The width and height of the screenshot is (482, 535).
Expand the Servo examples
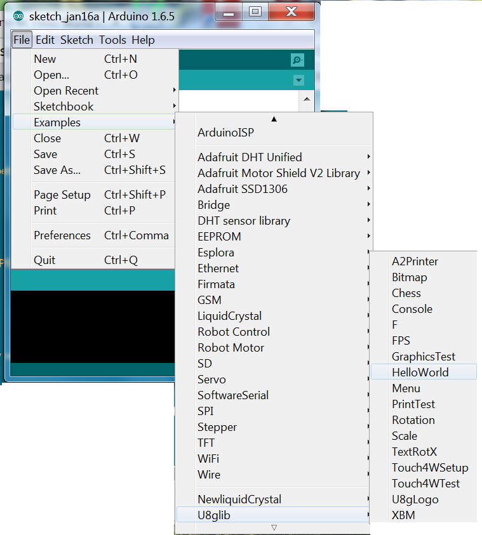click(x=273, y=379)
